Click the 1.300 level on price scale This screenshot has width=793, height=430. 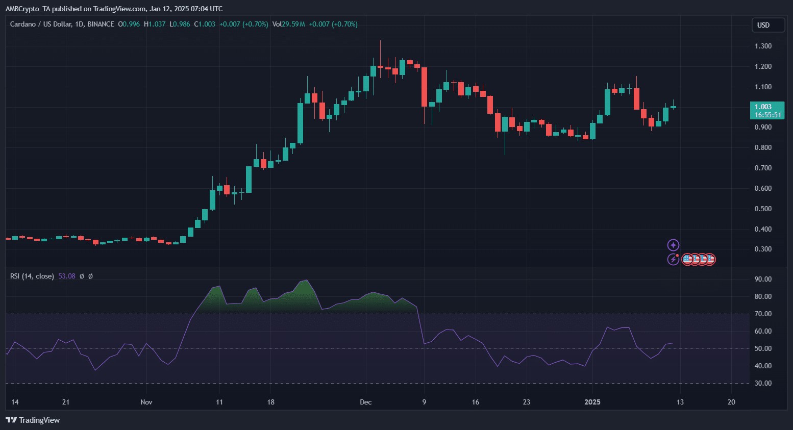763,46
